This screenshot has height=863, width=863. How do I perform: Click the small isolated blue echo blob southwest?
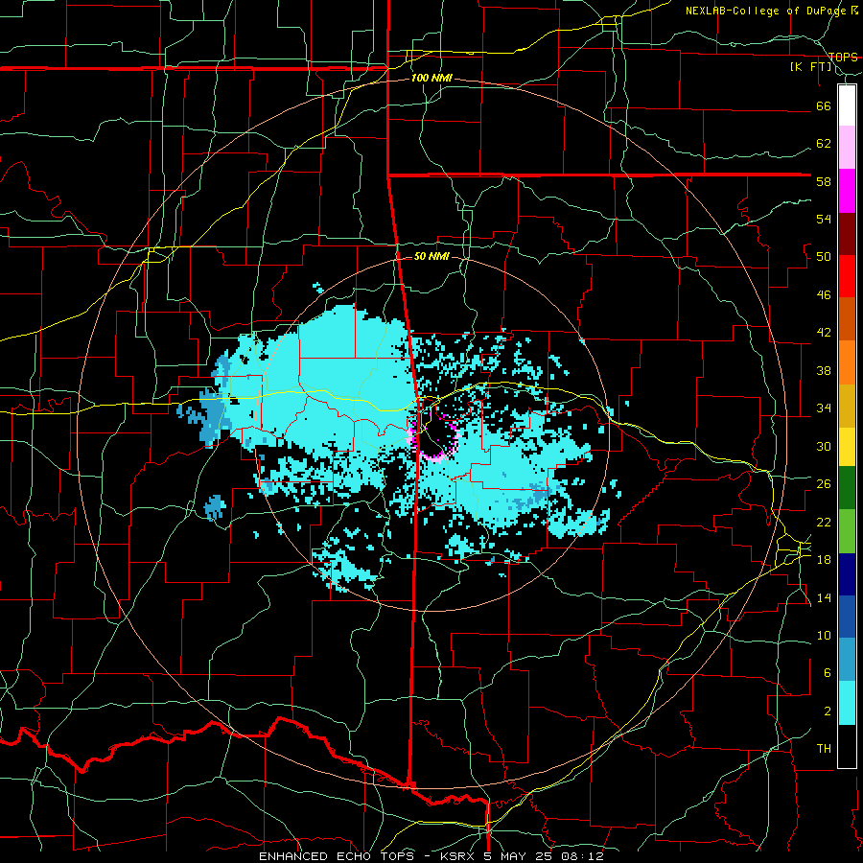215,507
